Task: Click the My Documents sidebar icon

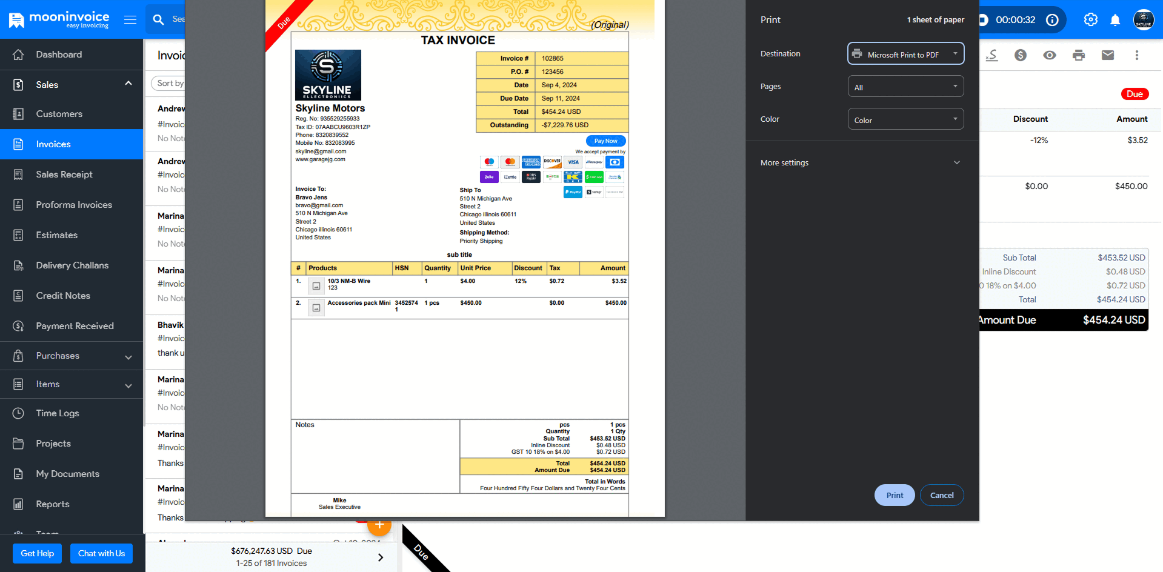Action: pos(18,474)
